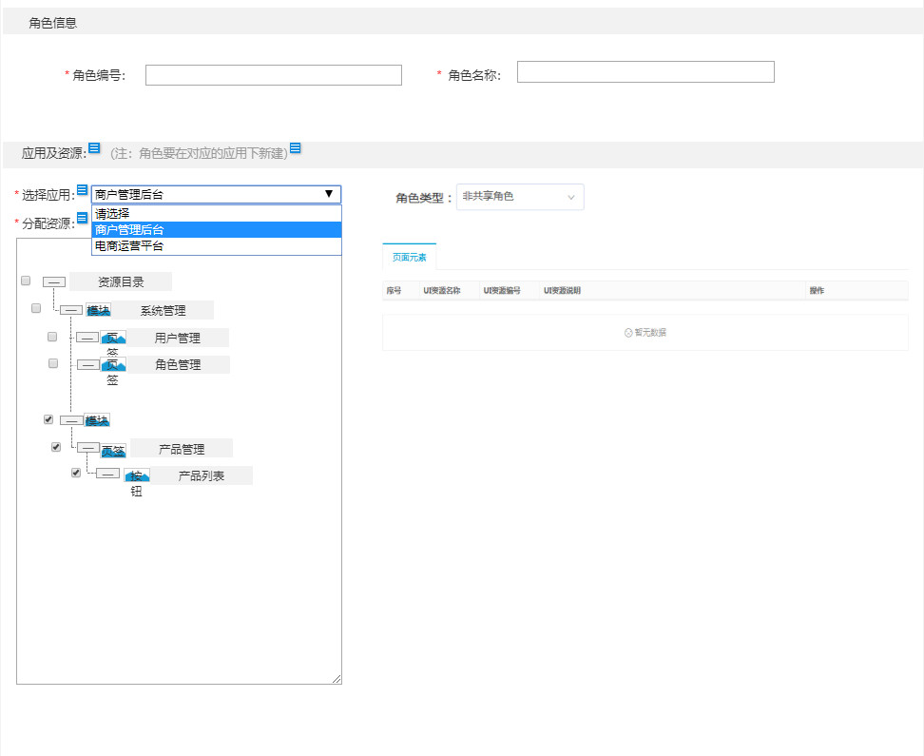Check the 角色管理 checkbox
Screen dimensions: 924x756
point(53,363)
